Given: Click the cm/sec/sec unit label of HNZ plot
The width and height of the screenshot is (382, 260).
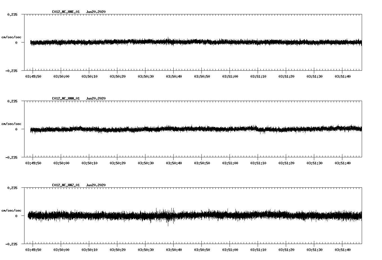Looking at the screenshot, I should click(12, 211).
